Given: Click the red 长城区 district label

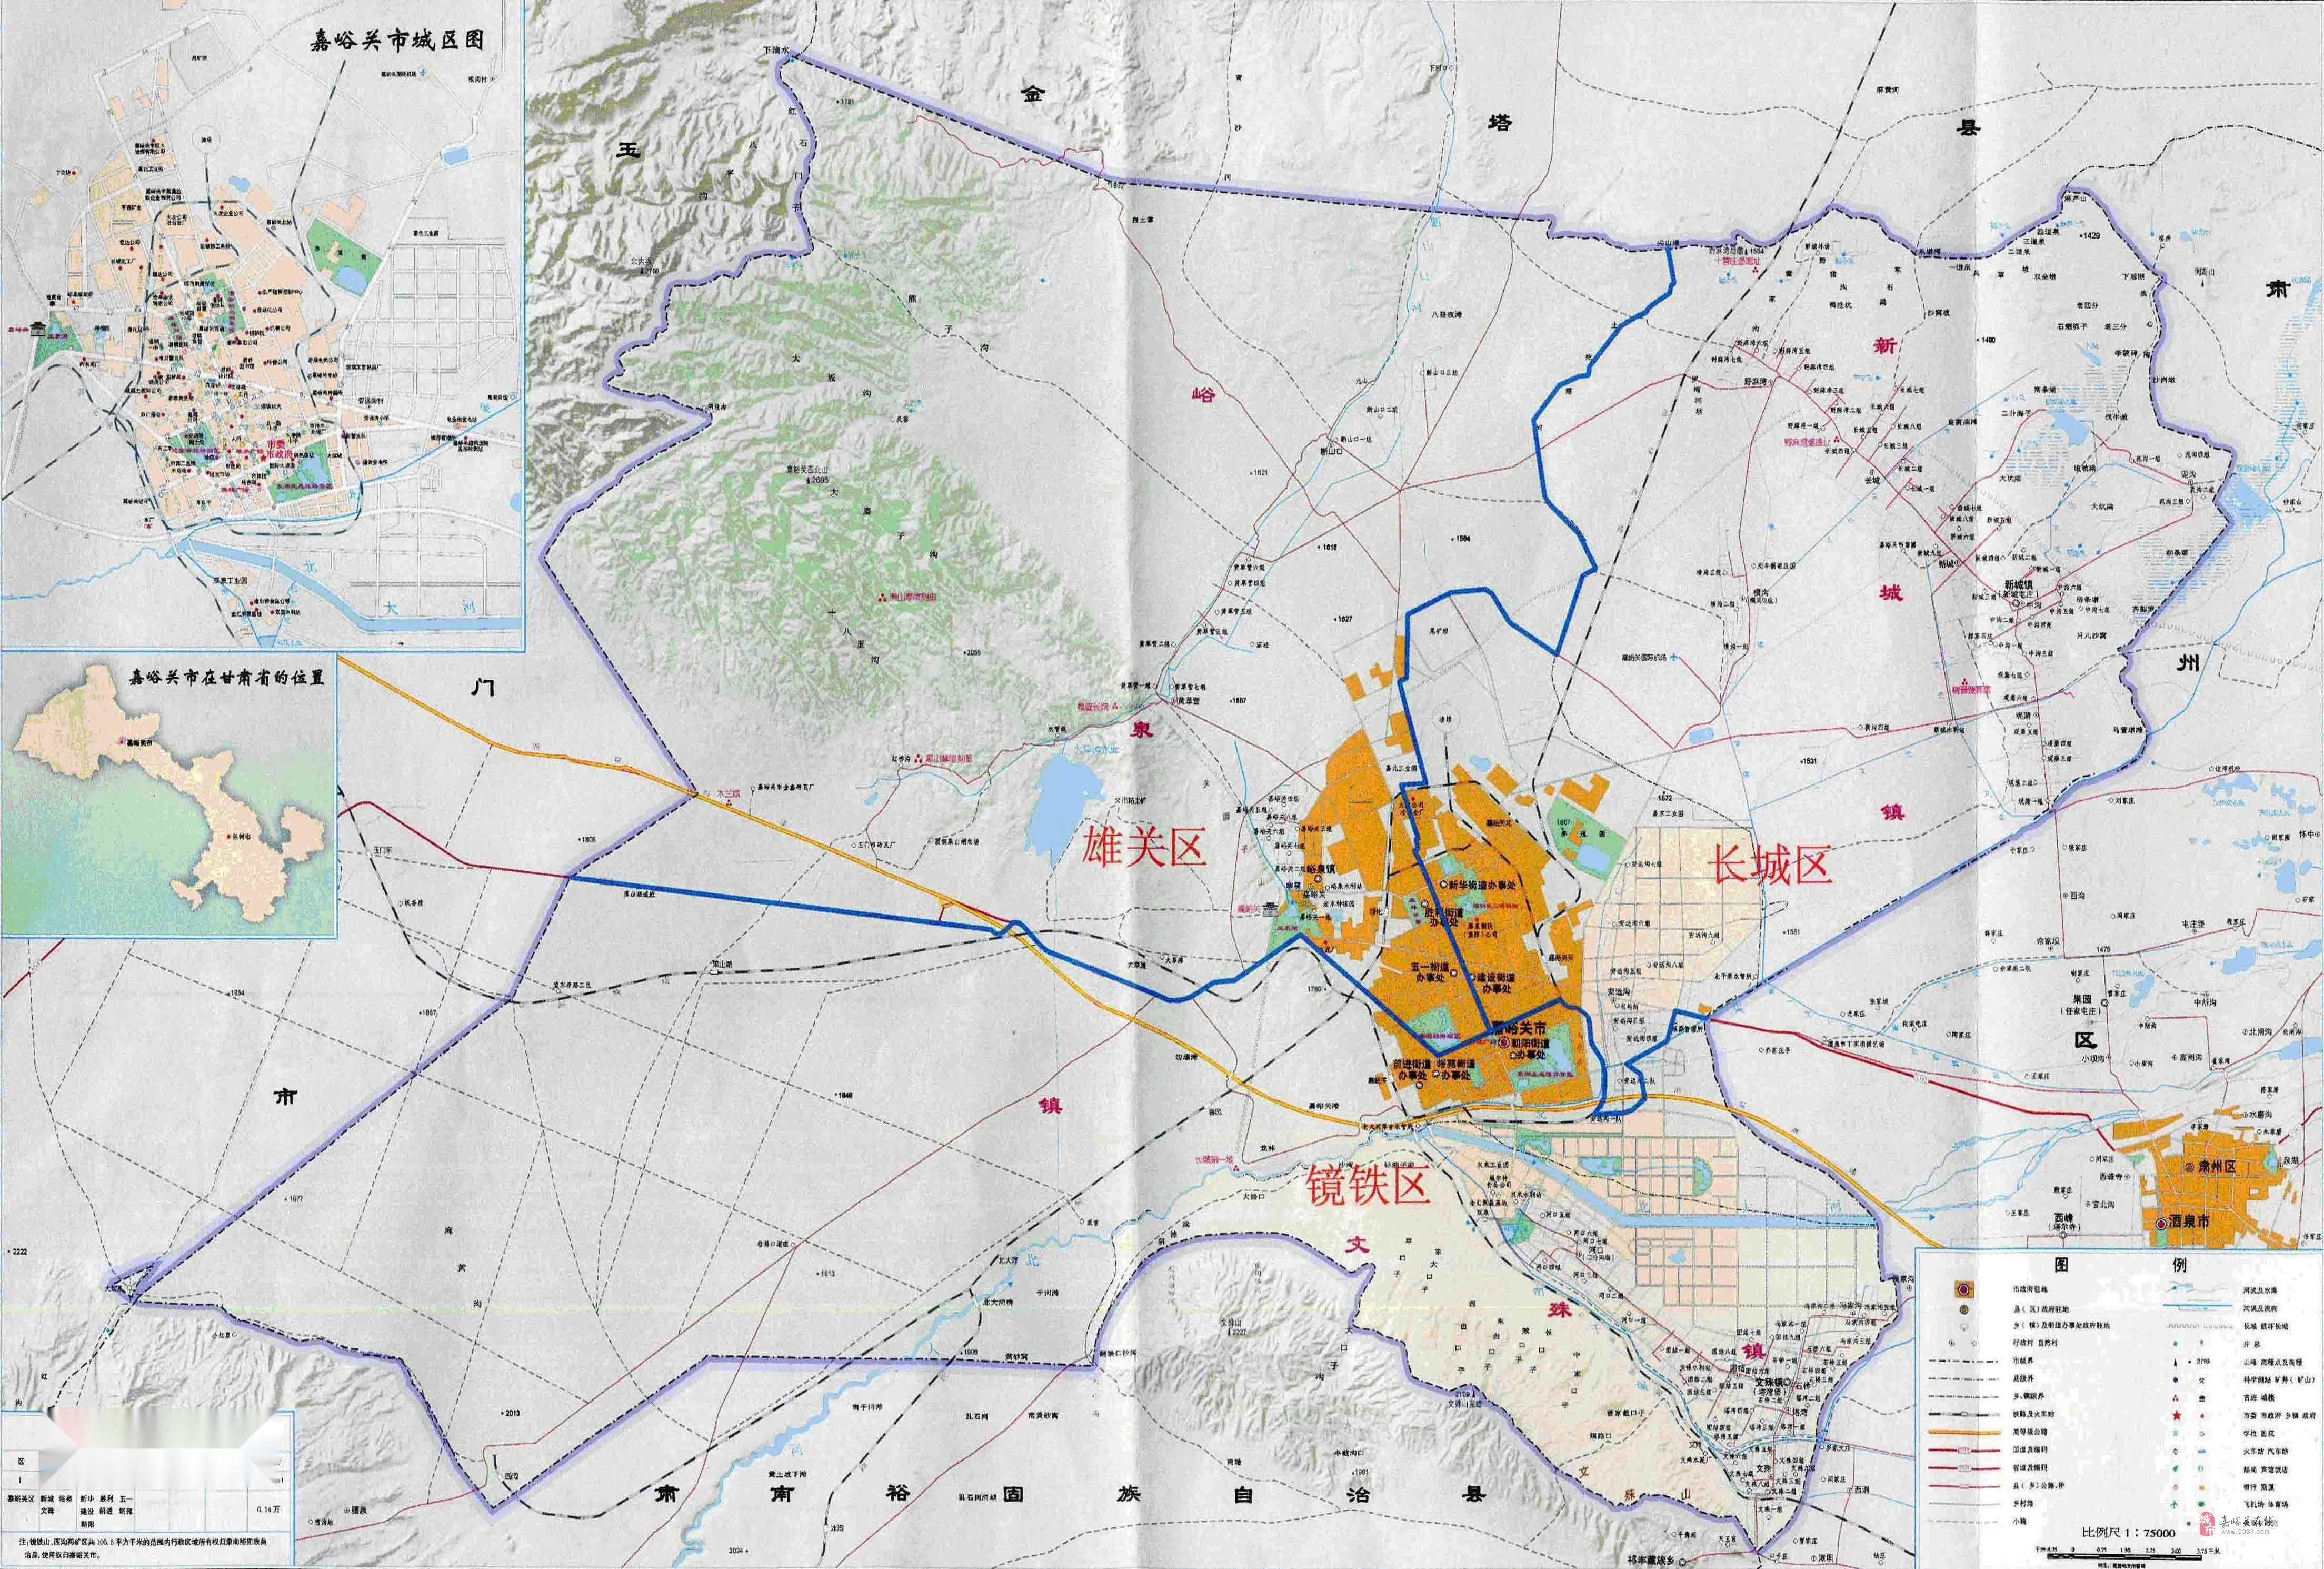Looking at the screenshot, I should pos(1771,863).
